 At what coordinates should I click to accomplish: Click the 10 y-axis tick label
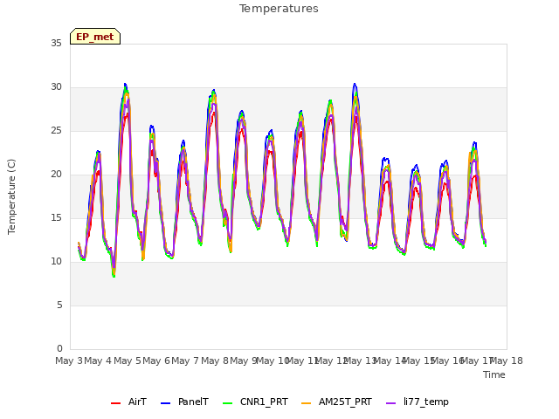(x=56, y=262)
